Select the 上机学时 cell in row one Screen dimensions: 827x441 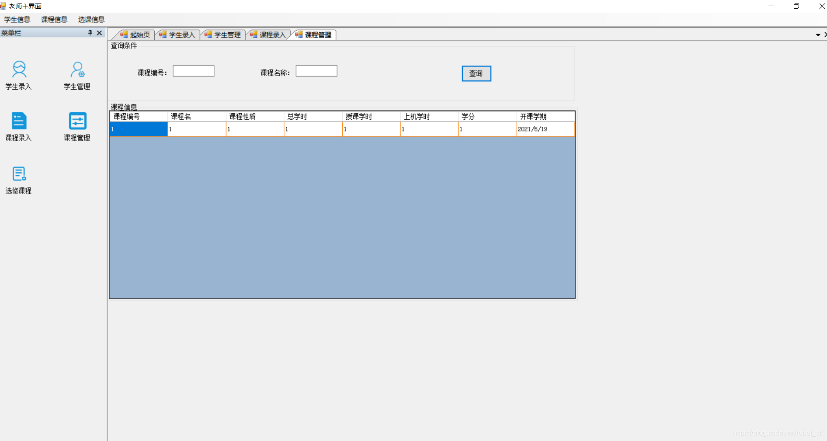(x=429, y=129)
